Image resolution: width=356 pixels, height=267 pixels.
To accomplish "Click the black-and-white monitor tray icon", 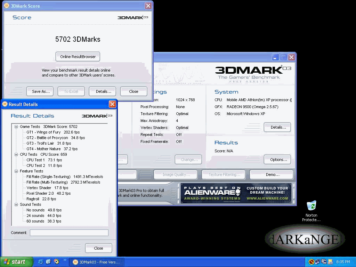I will point(324,262).
